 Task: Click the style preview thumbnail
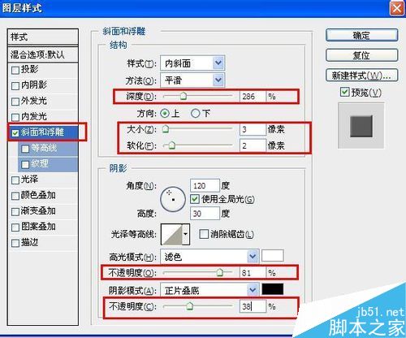pyautogui.click(x=361, y=126)
